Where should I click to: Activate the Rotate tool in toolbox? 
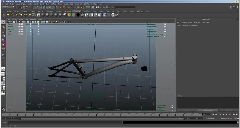coord(3,40)
